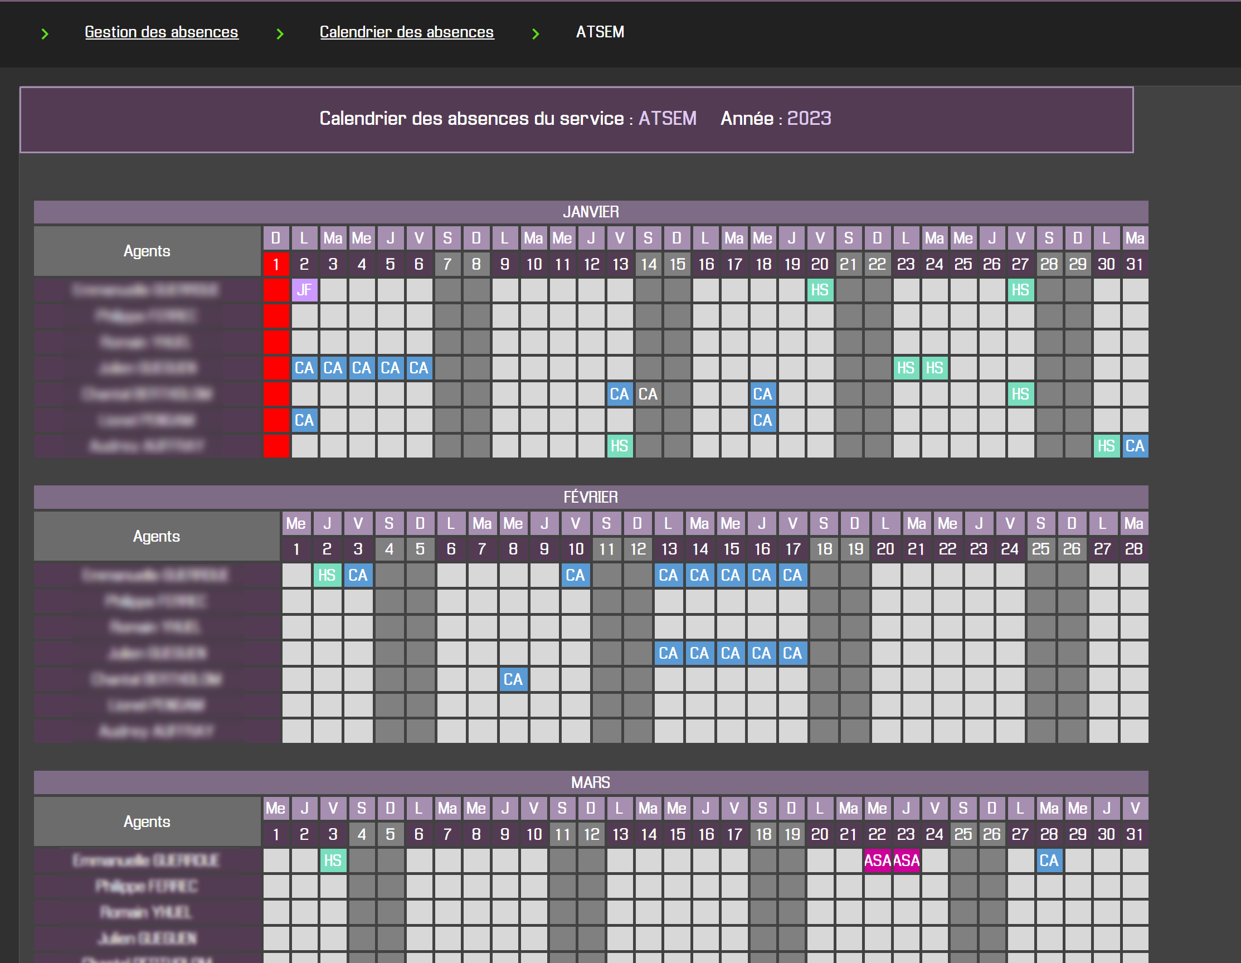Open the CA cell on February 8
1241x963 pixels.
click(x=513, y=679)
